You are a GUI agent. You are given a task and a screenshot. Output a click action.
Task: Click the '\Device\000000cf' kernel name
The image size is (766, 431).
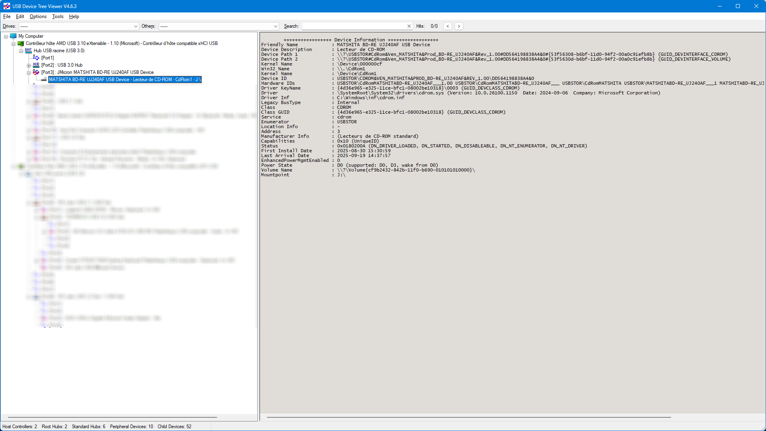pyautogui.click(x=360, y=64)
